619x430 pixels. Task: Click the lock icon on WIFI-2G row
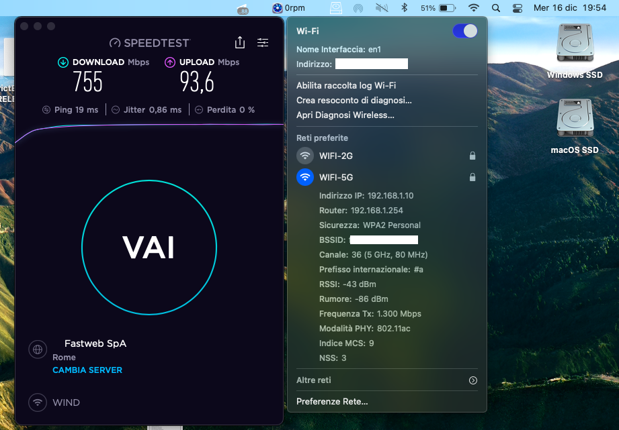pyautogui.click(x=472, y=156)
